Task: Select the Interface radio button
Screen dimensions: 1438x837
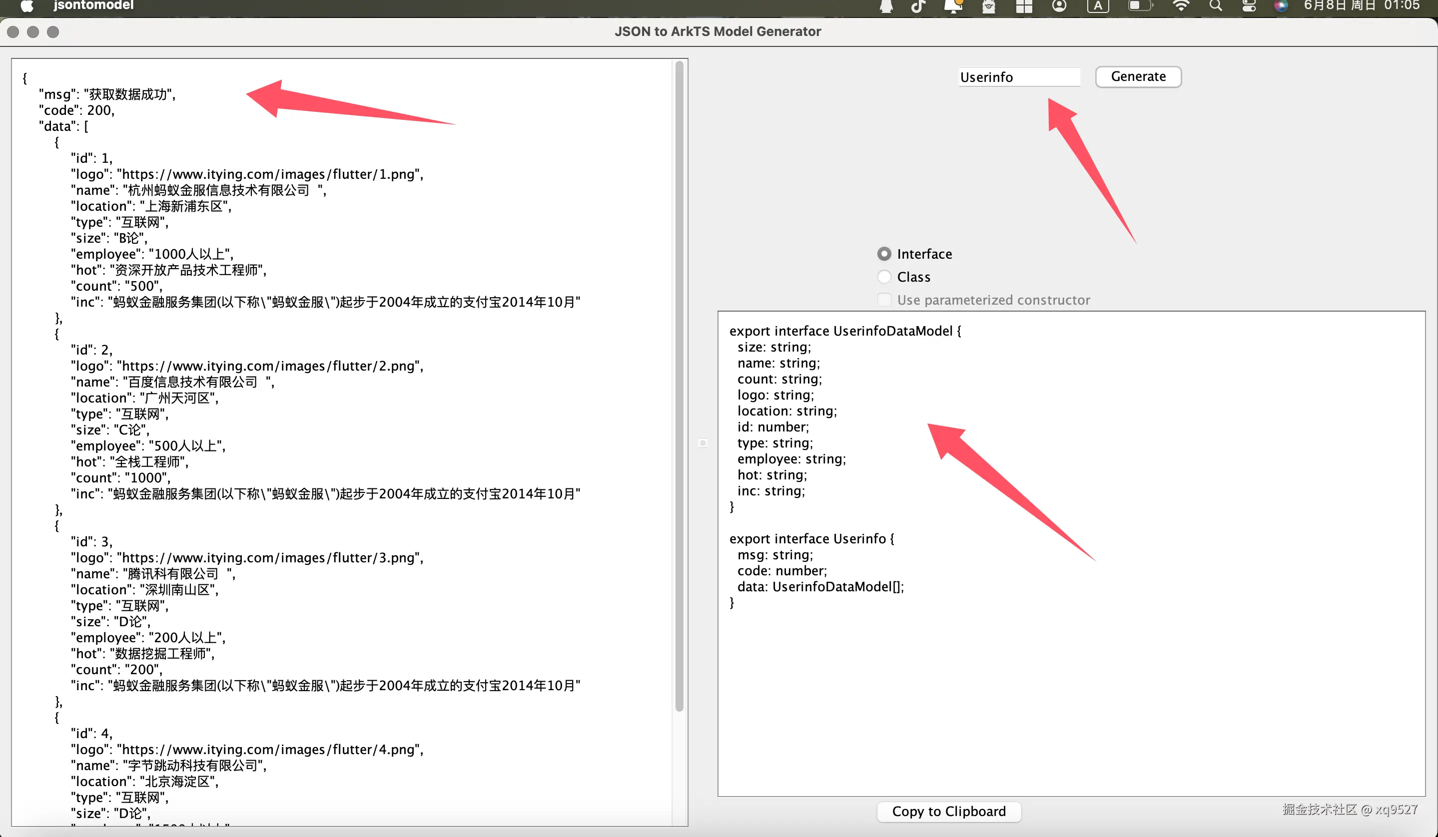Action: (x=884, y=254)
